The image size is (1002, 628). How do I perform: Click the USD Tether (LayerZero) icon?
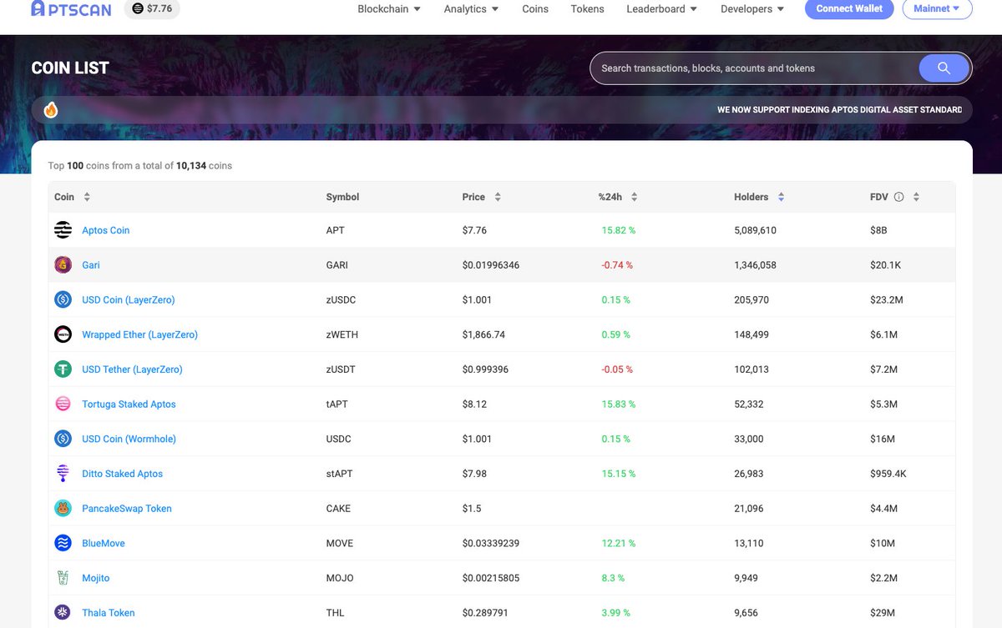(x=63, y=369)
